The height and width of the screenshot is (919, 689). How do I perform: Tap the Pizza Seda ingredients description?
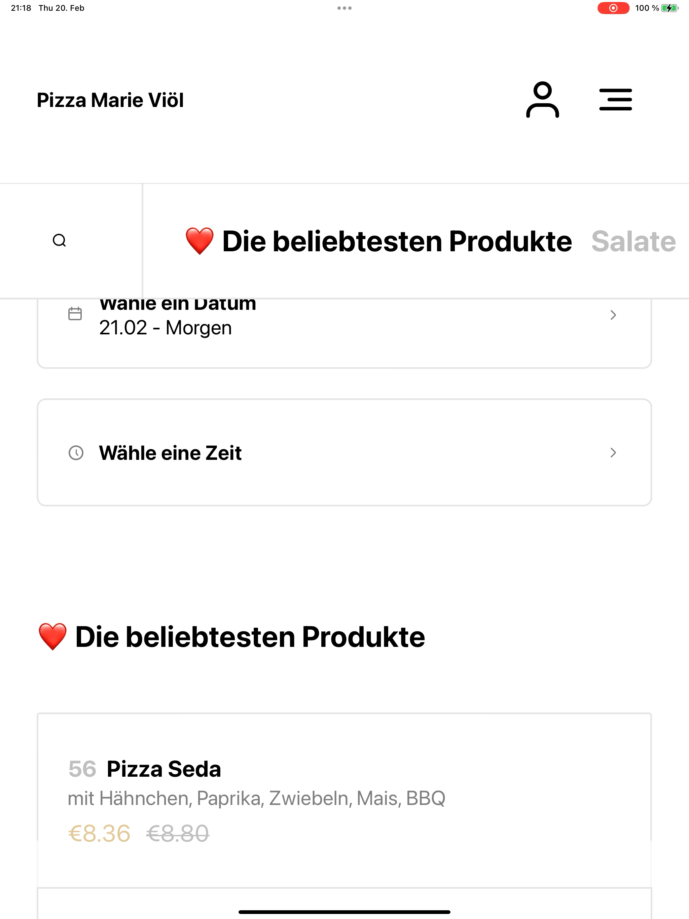pyautogui.click(x=256, y=799)
